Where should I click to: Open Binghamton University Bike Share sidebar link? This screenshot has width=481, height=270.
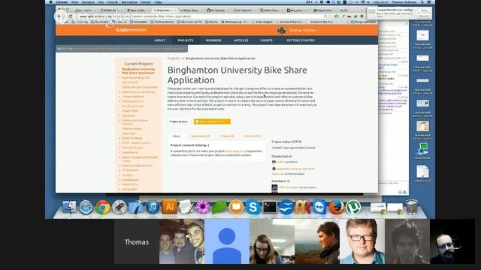138,71
